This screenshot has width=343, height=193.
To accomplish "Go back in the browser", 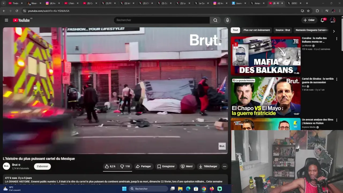I will [x=4, y=11].
